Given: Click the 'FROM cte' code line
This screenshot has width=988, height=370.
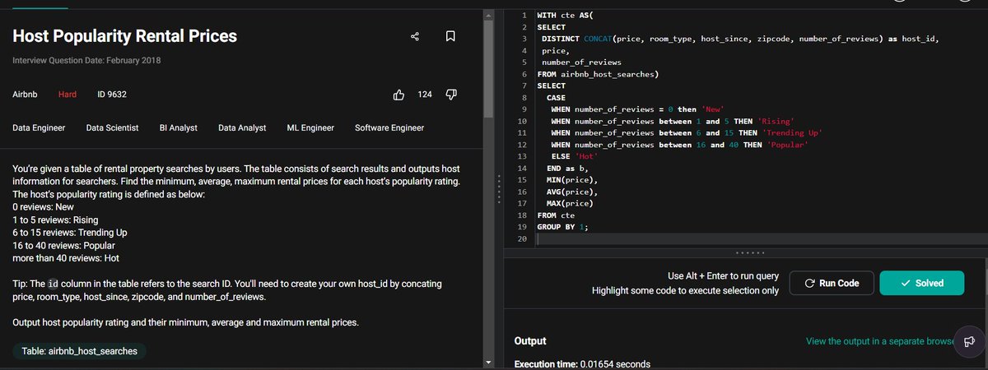Looking at the screenshot, I should click(556, 215).
